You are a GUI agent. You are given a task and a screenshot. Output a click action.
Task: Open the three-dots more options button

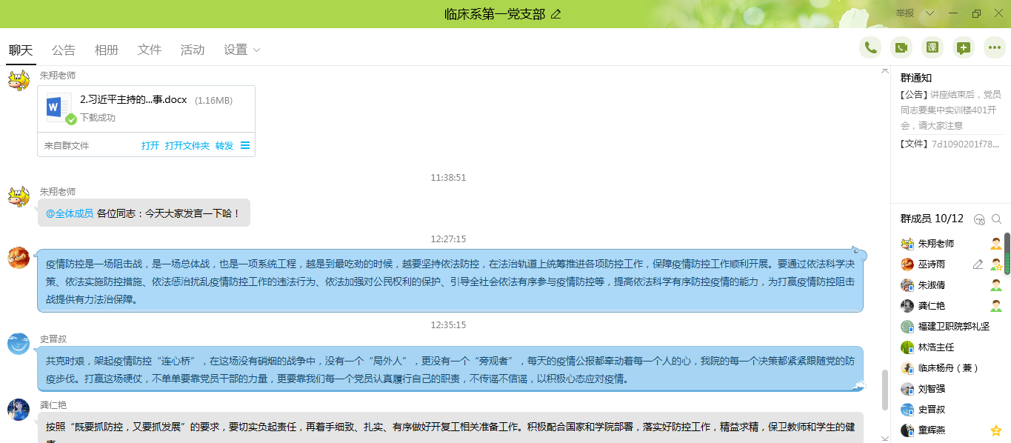[995, 47]
